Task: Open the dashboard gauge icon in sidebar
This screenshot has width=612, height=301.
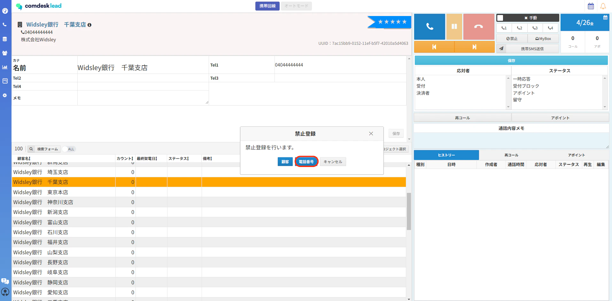Action: (x=5, y=11)
